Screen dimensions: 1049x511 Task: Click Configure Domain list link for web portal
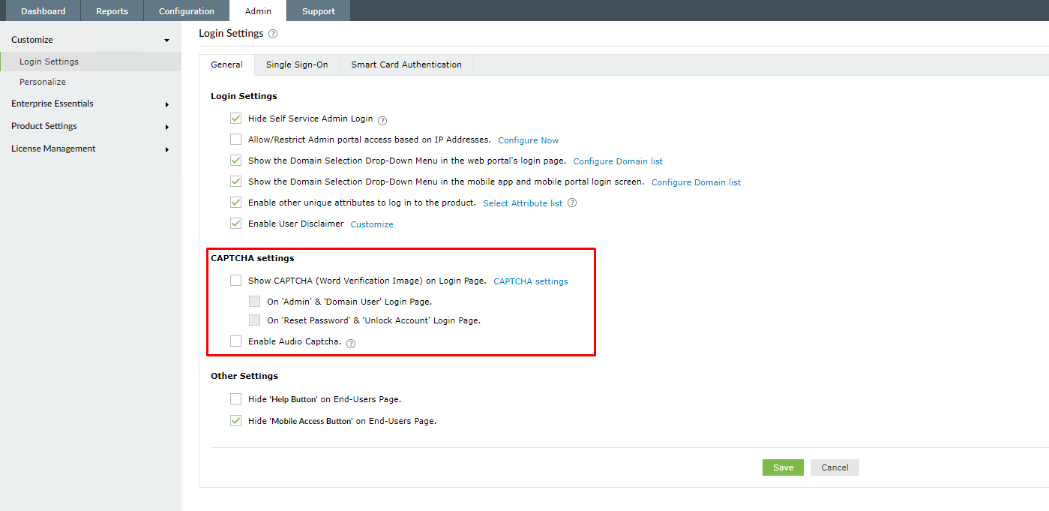coord(618,161)
